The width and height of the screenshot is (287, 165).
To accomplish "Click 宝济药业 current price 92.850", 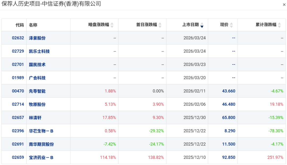I will tap(229, 157).
